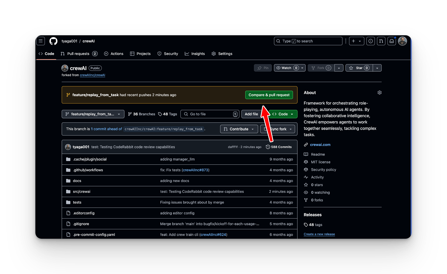Click Create a new release

point(319,234)
